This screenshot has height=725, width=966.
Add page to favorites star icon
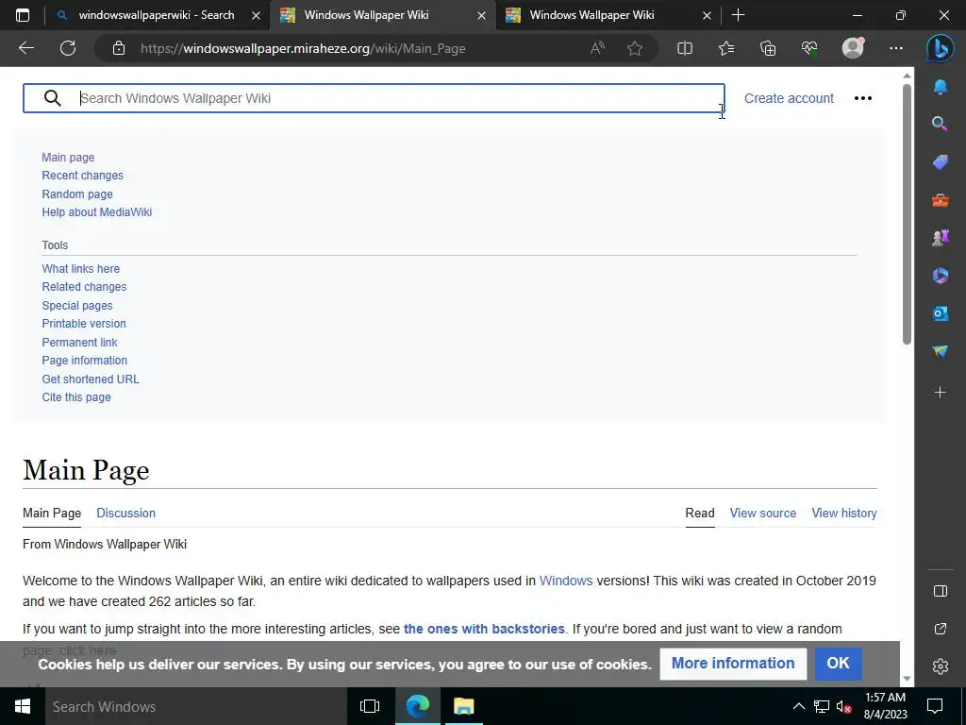(x=635, y=48)
